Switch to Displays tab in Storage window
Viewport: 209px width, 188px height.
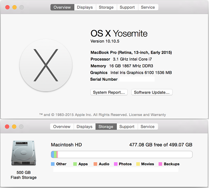pyautogui.click(x=84, y=127)
